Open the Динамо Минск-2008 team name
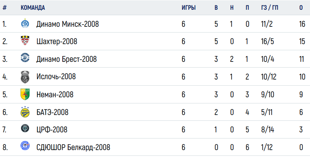 [67, 24]
